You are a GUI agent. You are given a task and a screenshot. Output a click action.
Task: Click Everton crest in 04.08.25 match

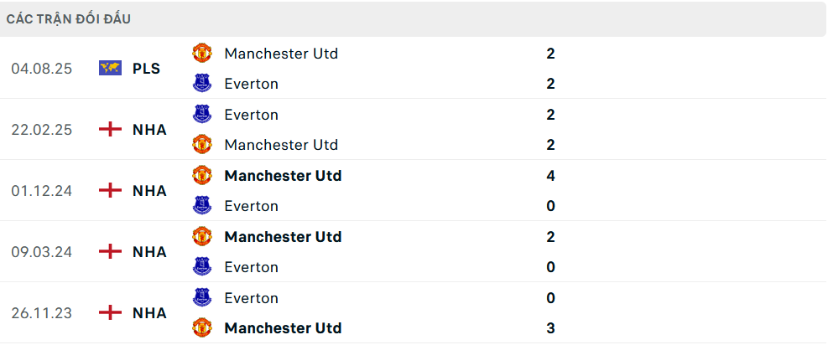click(x=202, y=84)
